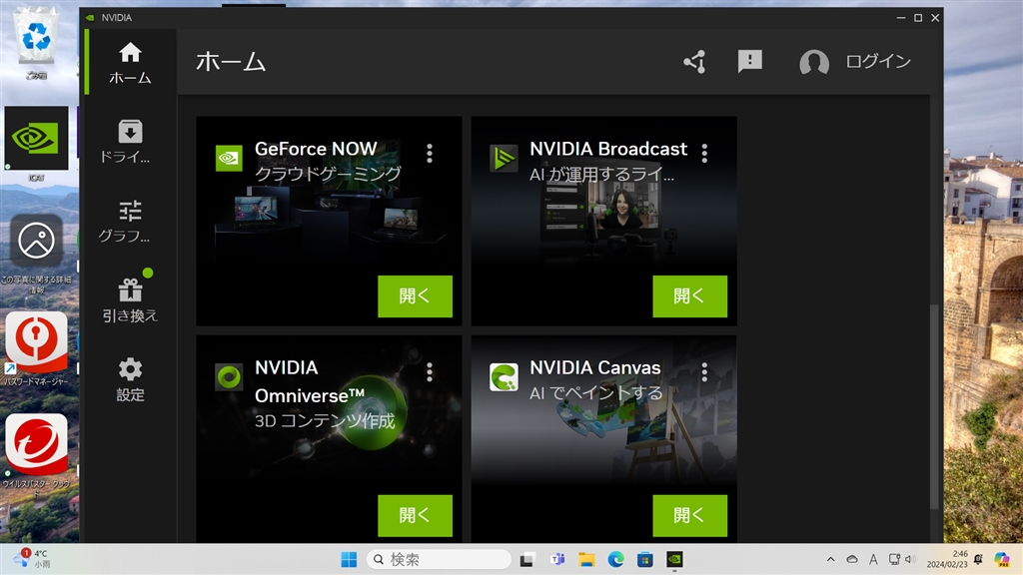The image size is (1023, 575).
Task: Click 開く on the GeForce NOW card
Action: [x=415, y=295]
